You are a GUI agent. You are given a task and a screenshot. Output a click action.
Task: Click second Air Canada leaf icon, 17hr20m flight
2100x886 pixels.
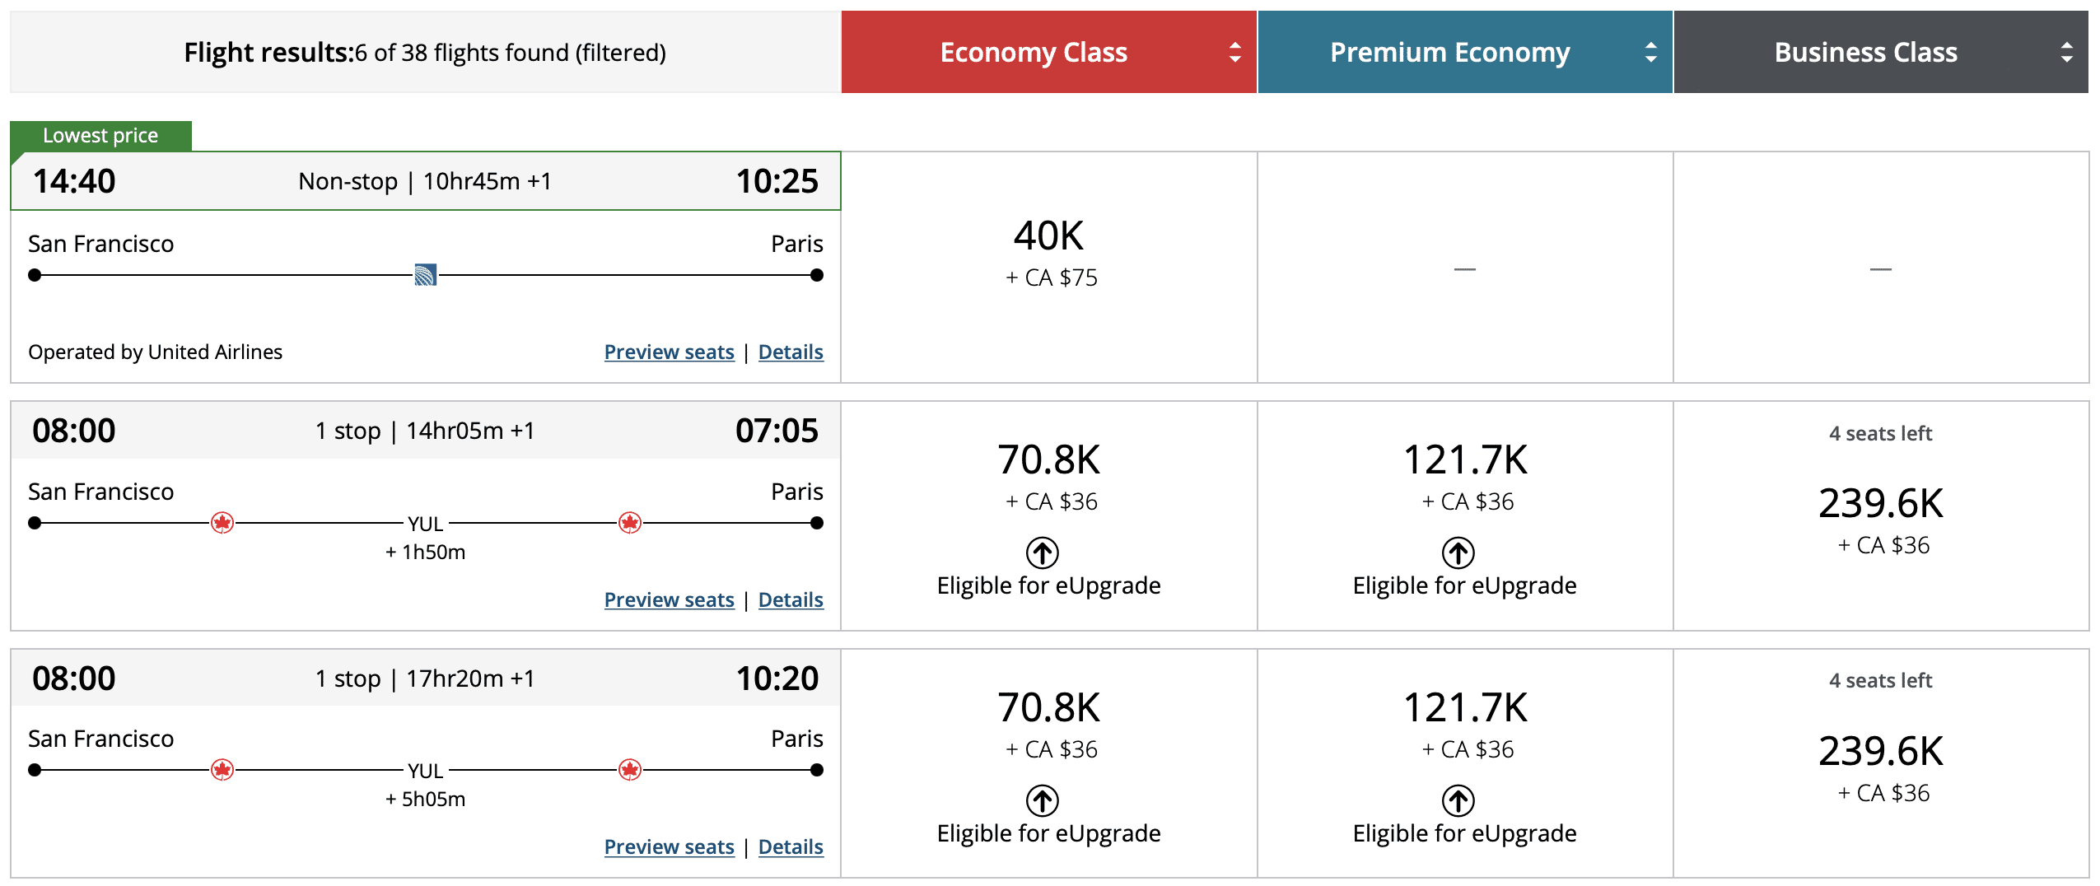(x=630, y=770)
